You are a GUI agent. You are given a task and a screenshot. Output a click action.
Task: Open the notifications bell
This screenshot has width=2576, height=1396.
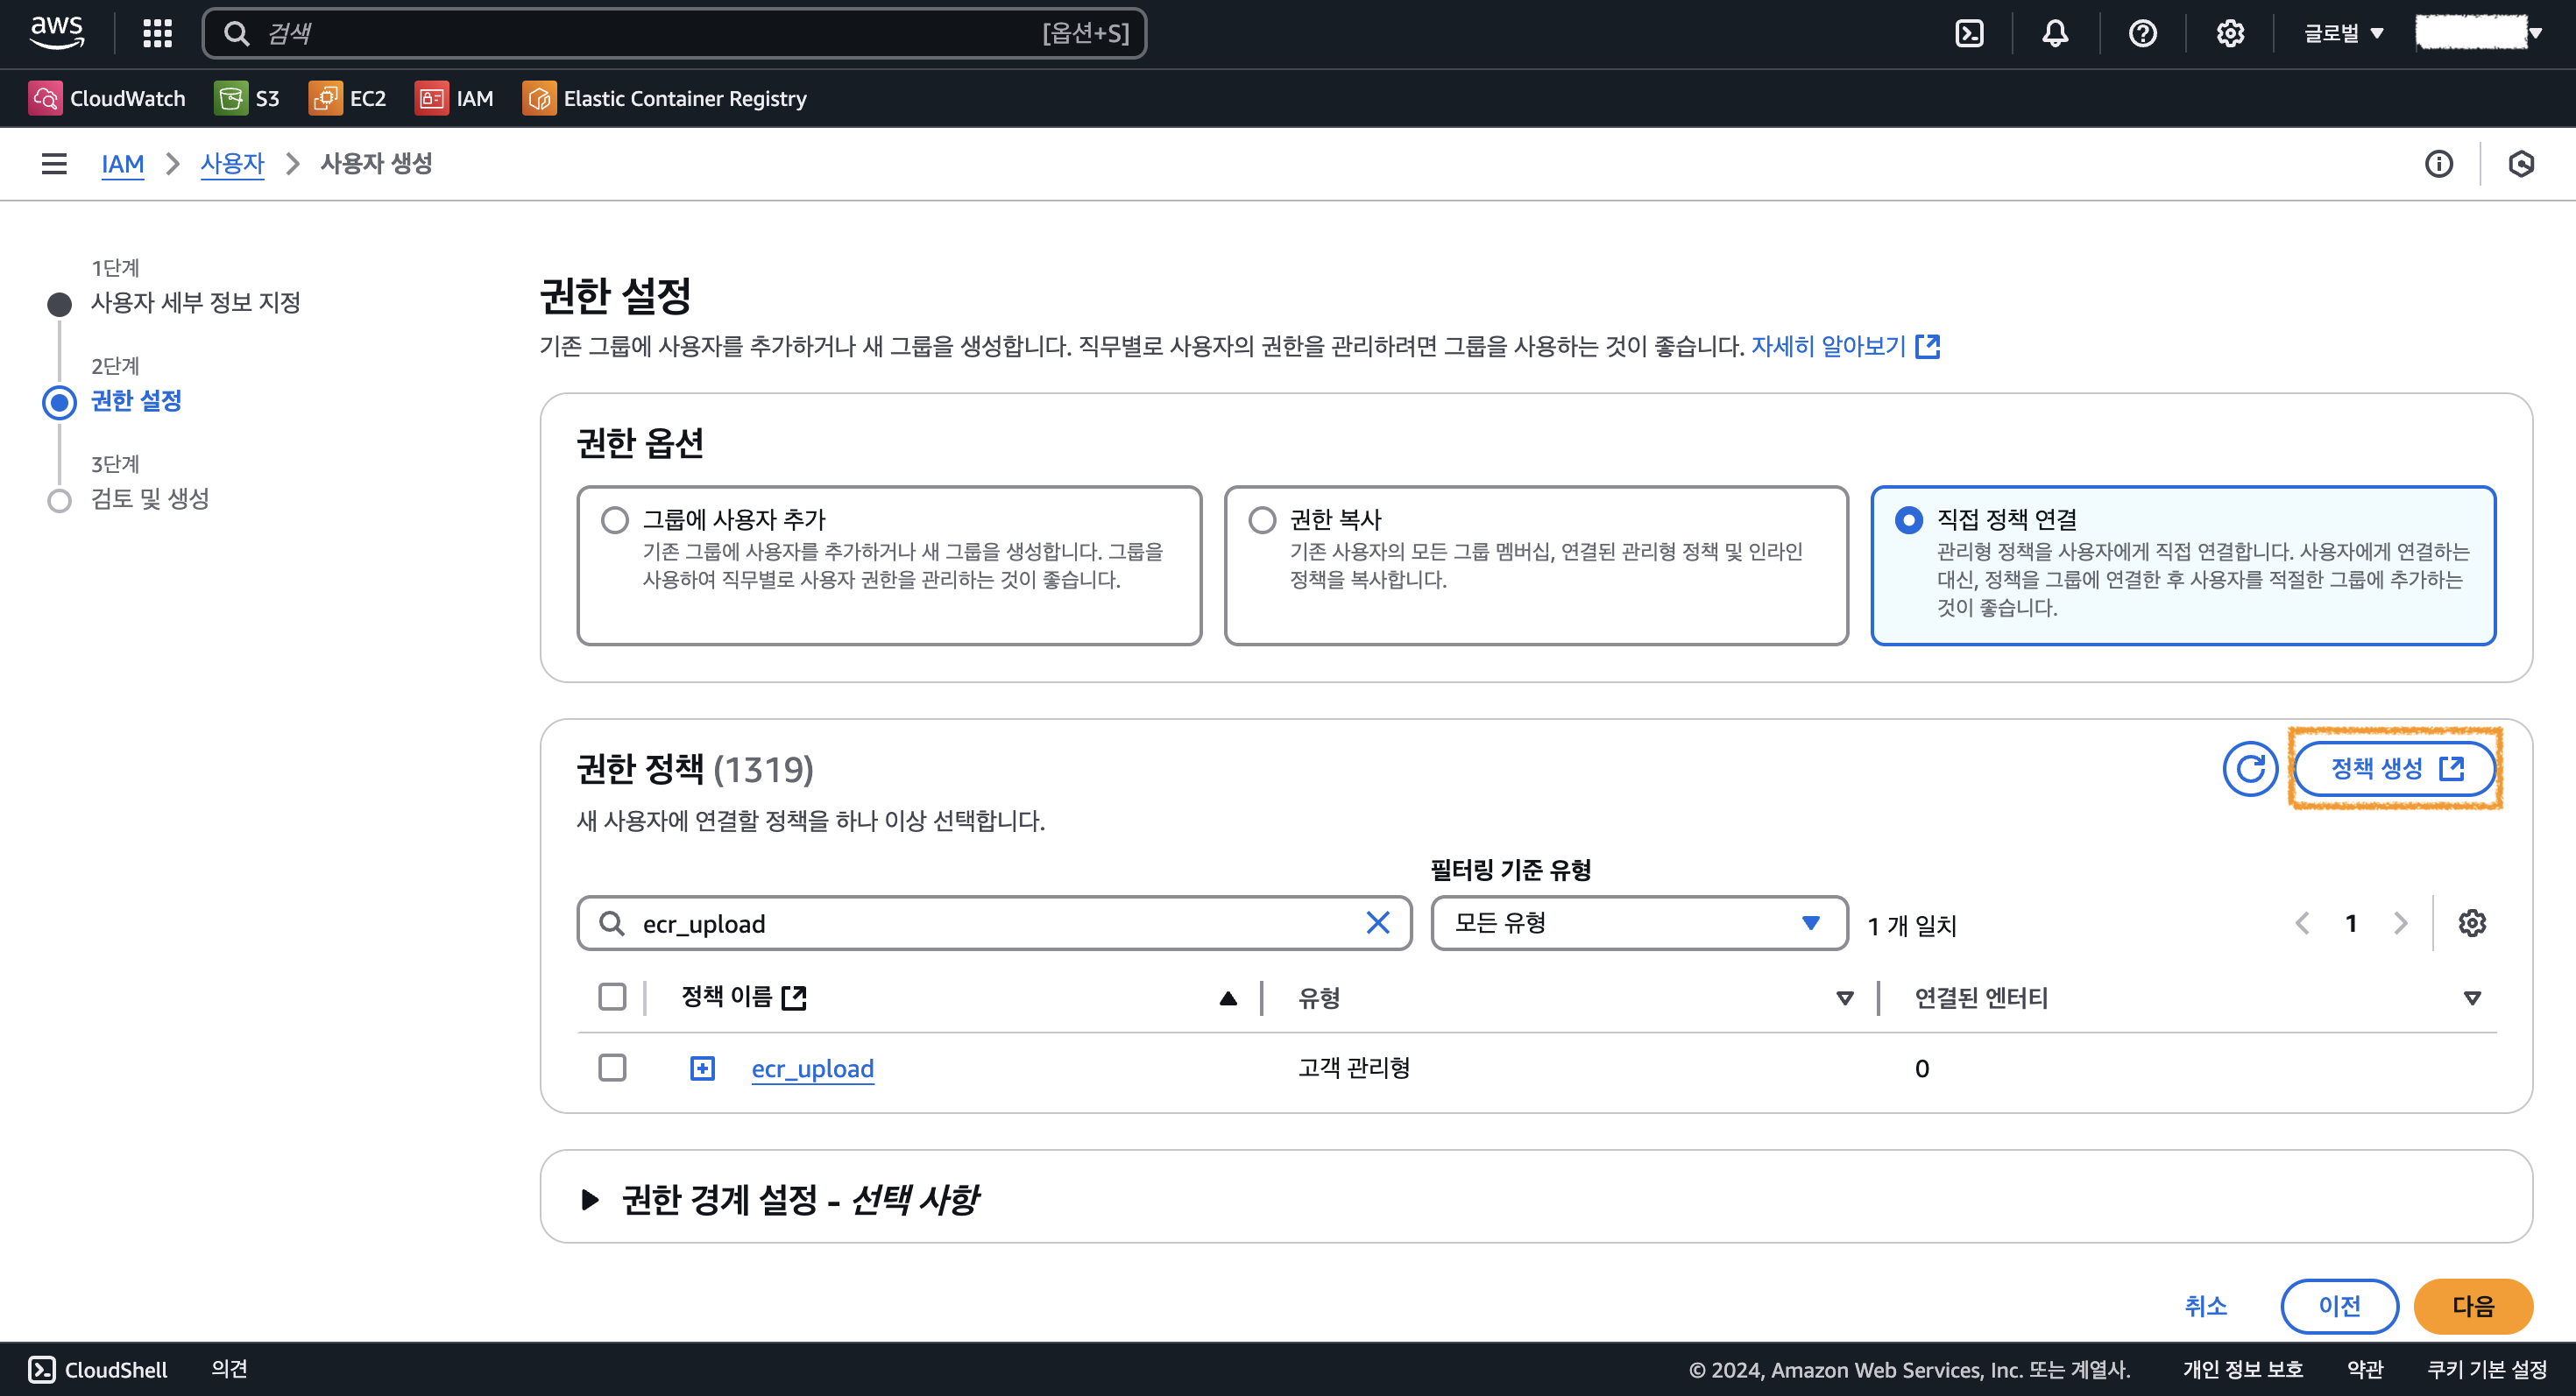[x=2055, y=34]
